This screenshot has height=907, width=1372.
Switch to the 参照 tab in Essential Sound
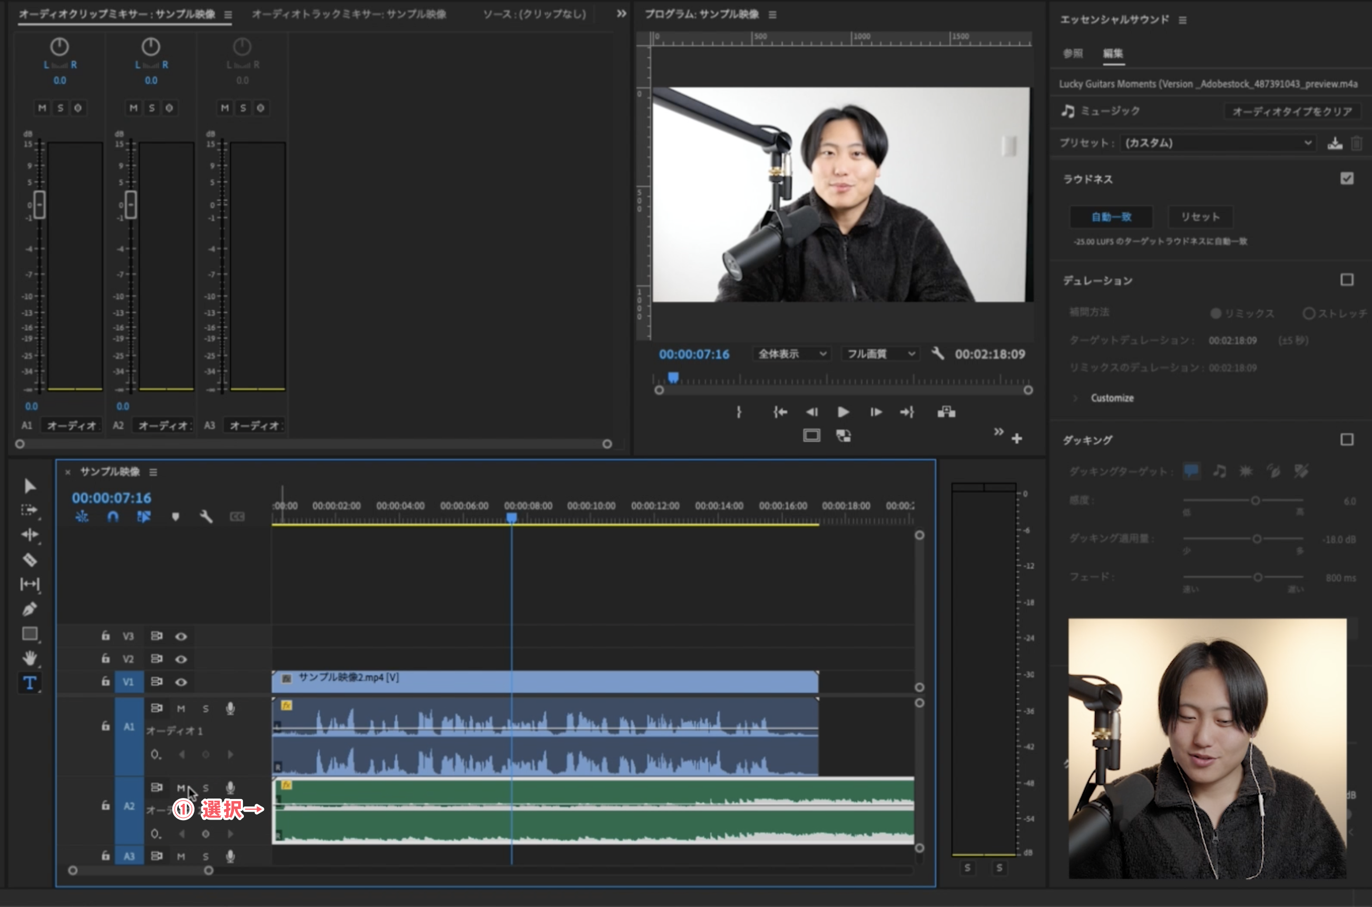click(x=1072, y=53)
